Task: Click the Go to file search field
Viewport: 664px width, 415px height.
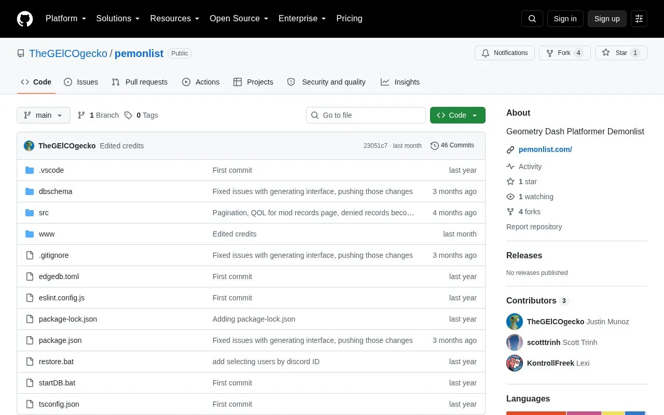Action: pos(366,115)
